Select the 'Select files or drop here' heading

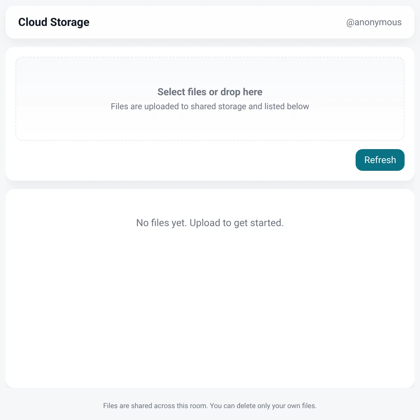click(x=210, y=92)
